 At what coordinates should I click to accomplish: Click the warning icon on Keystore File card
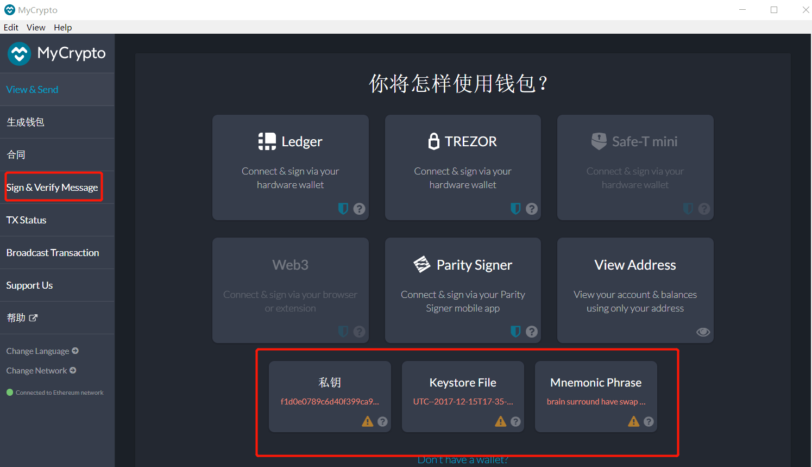500,421
